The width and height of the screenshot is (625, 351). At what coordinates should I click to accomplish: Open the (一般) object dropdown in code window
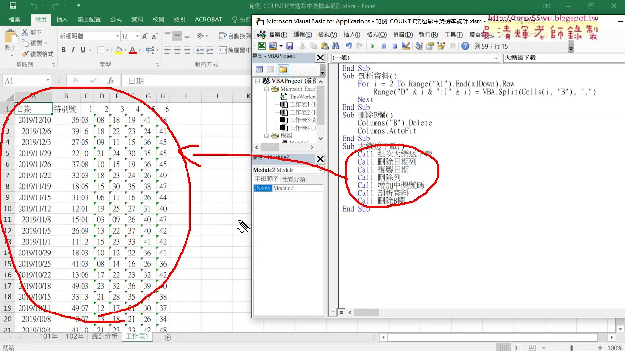pos(496,58)
